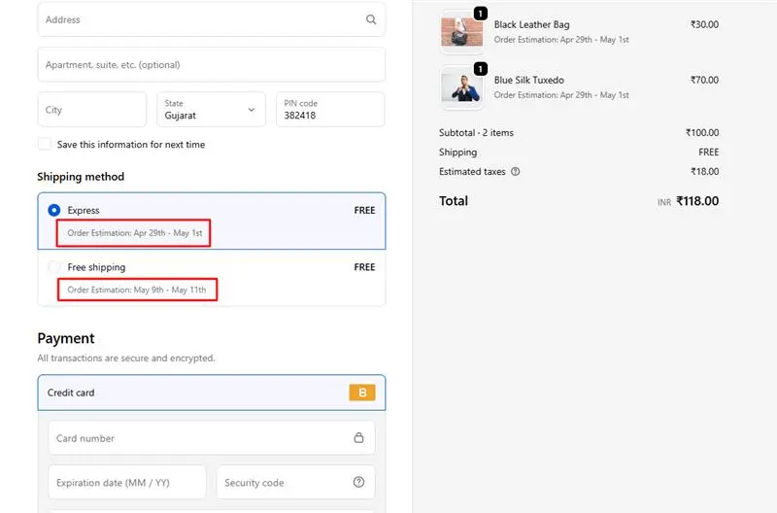
Task: Click the Subtotal value ₹100.00
Action: tap(702, 132)
